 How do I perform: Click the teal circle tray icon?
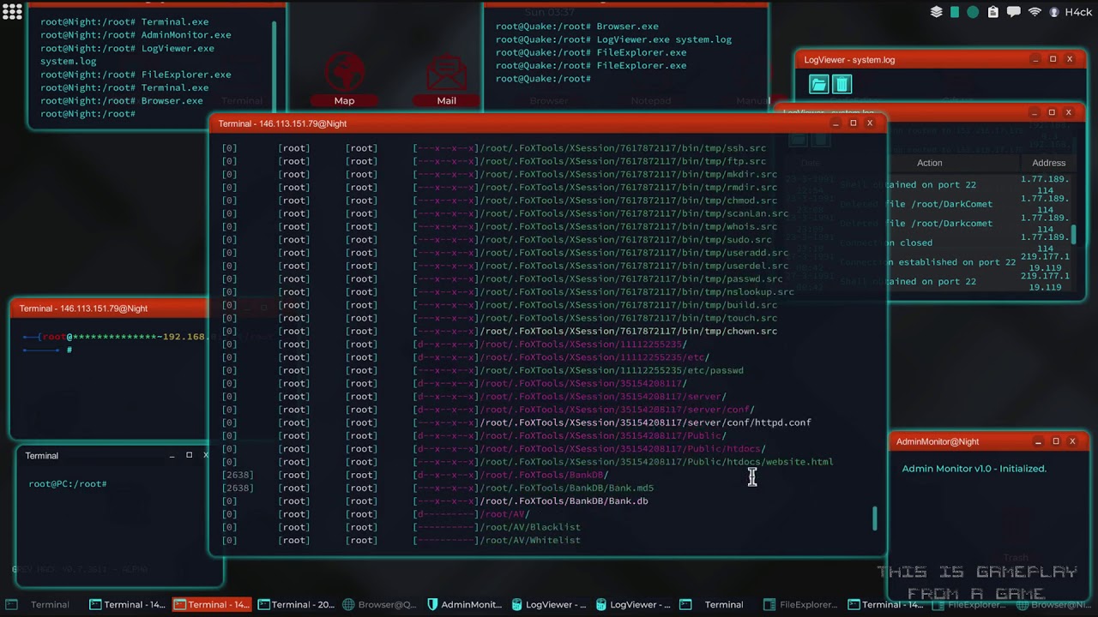click(973, 12)
